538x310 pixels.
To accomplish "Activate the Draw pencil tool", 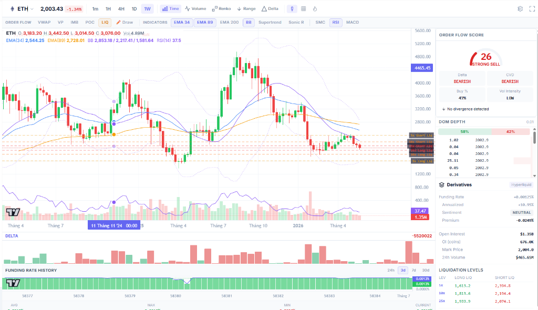I will pos(124,22).
